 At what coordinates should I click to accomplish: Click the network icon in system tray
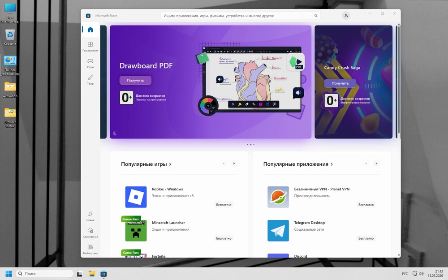tap(415, 273)
